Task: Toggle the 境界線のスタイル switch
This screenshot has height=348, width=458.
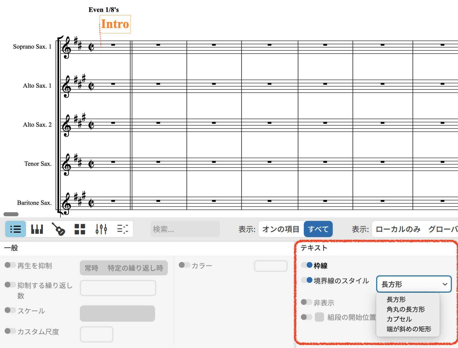Action: coord(307,280)
